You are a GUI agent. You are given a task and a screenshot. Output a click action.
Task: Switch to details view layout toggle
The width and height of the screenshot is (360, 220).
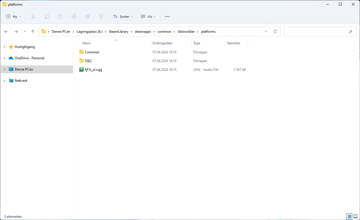[x=350, y=217]
